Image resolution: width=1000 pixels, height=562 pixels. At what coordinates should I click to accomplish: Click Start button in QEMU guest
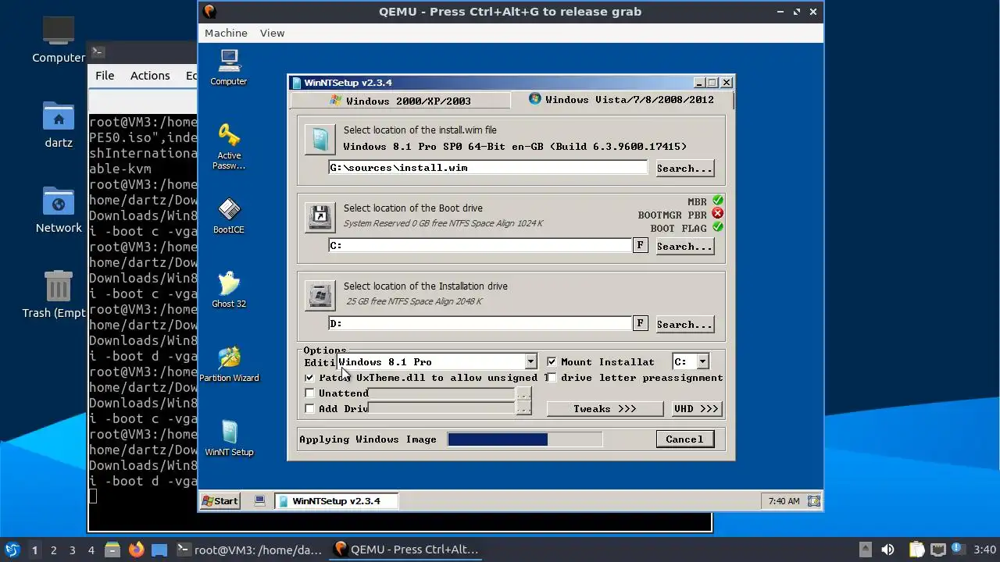coord(220,501)
